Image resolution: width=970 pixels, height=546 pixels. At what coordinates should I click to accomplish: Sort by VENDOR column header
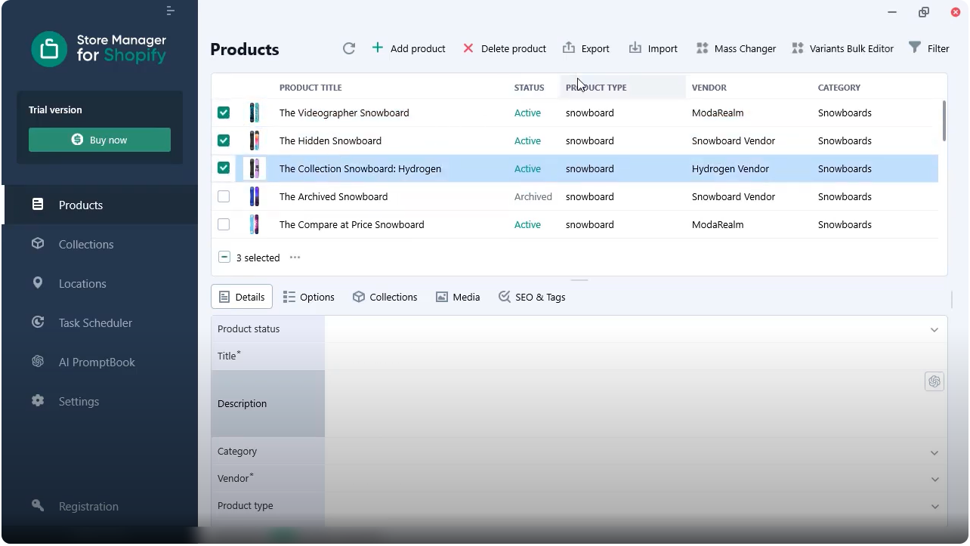(x=709, y=88)
